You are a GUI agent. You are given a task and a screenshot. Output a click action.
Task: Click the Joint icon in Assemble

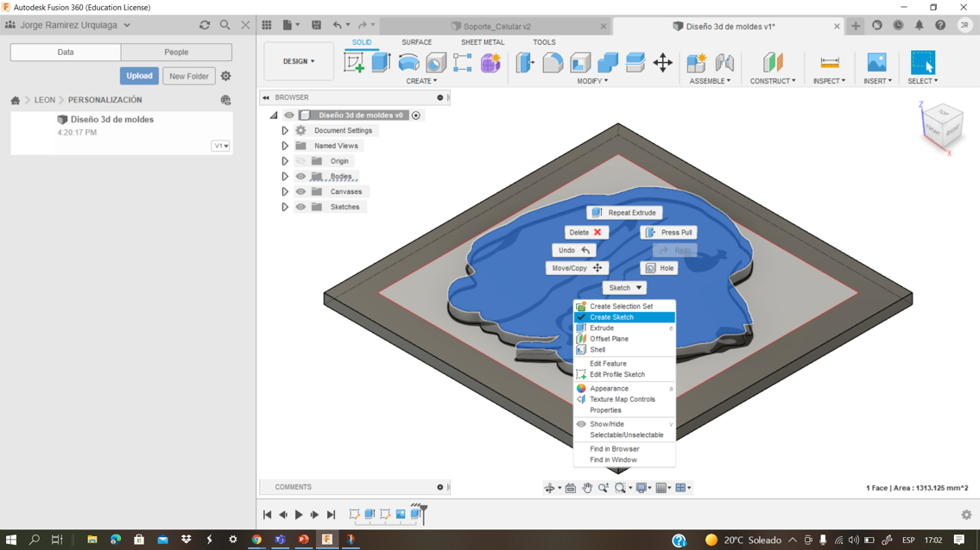tap(724, 62)
